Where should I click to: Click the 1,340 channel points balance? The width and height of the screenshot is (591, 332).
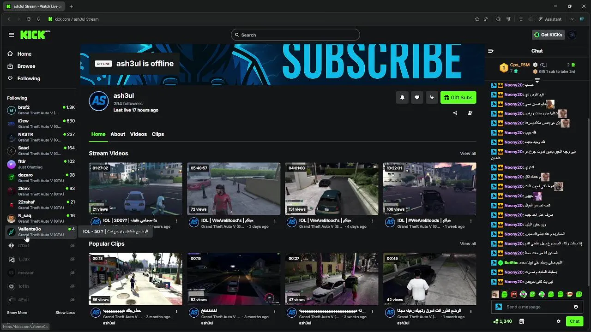[x=502, y=321]
